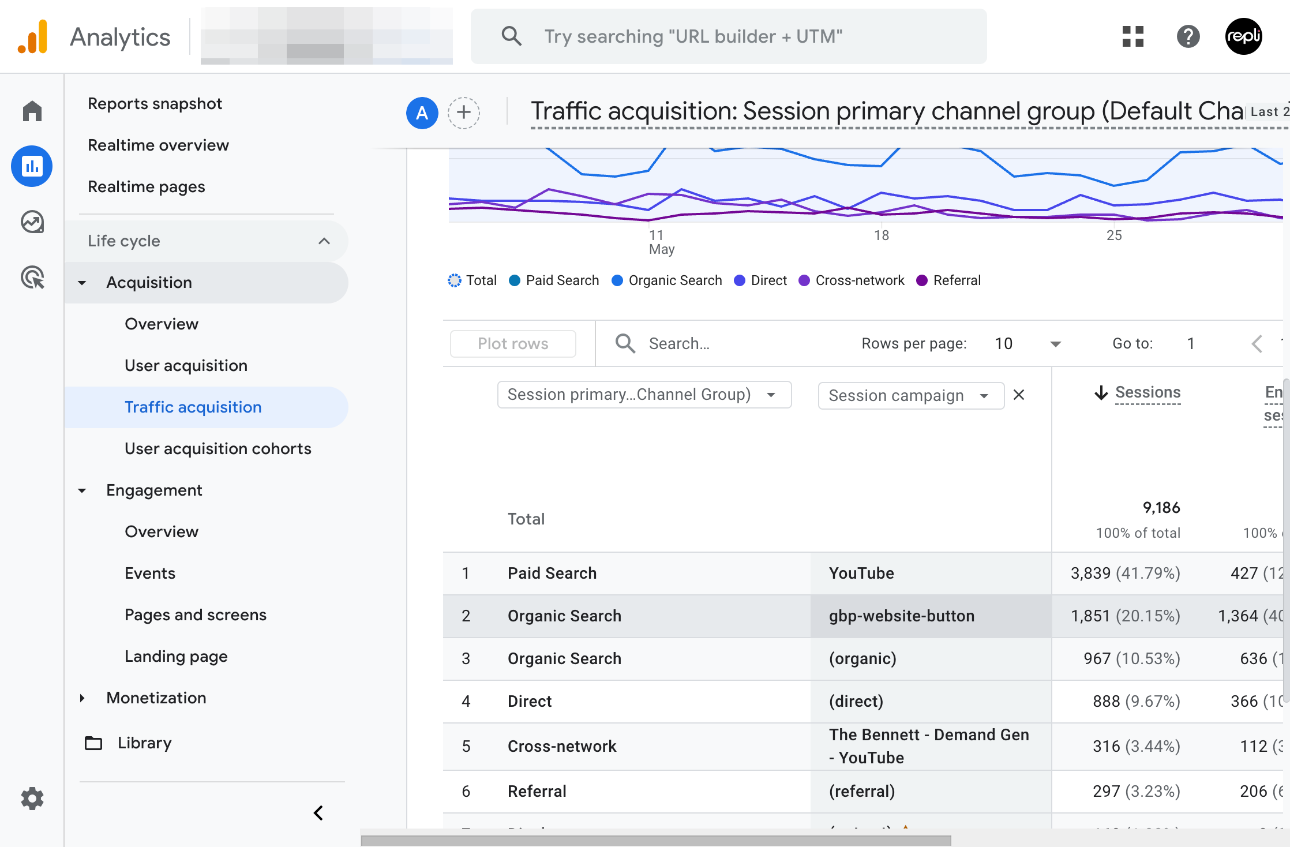Click the Plot rows button
The height and width of the screenshot is (847, 1290).
point(513,344)
